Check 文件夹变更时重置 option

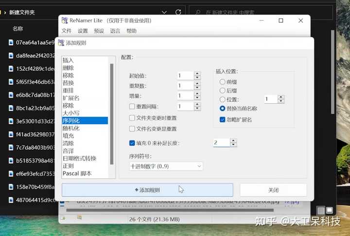click(x=132, y=118)
